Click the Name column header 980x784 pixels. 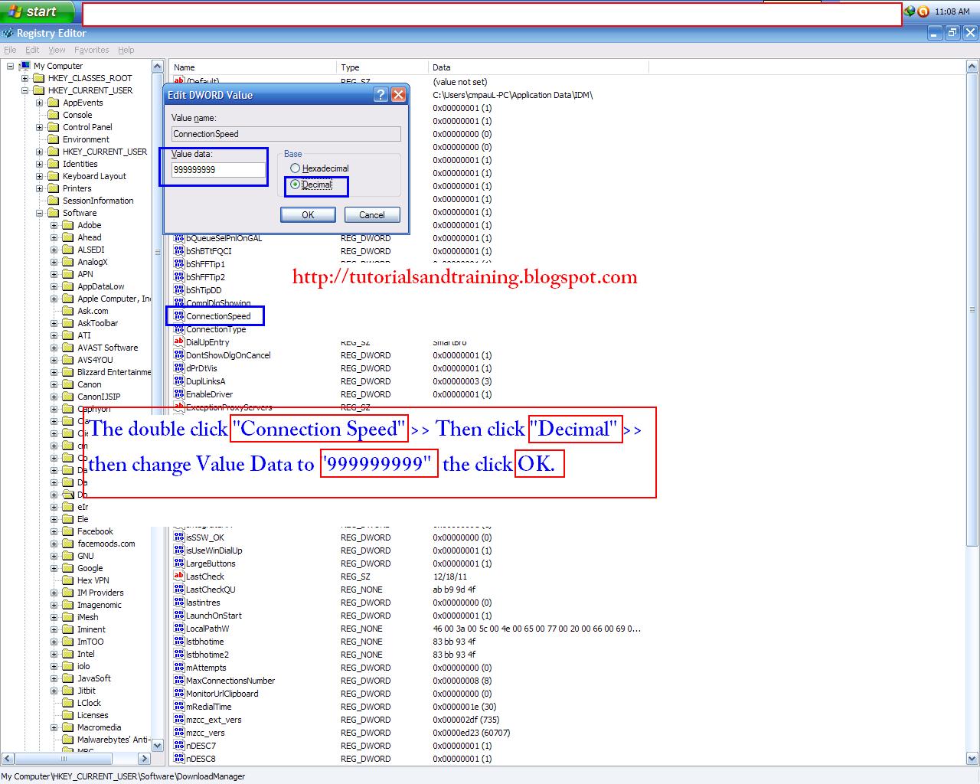tap(253, 67)
